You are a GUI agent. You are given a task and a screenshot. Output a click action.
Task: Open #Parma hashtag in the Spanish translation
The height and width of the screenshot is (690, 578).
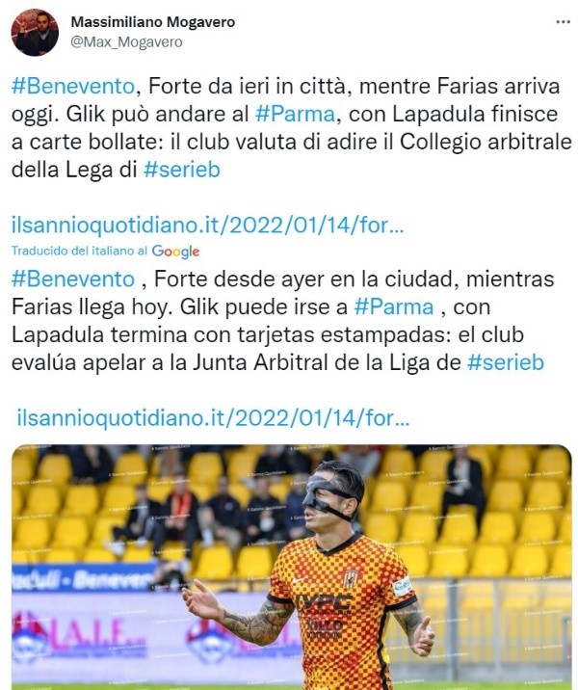click(x=394, y=306)
